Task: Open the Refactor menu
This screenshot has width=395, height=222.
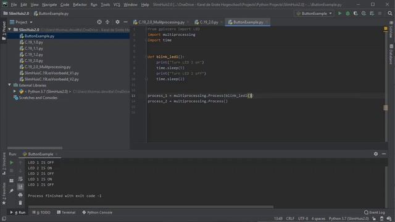Action: 80,4
